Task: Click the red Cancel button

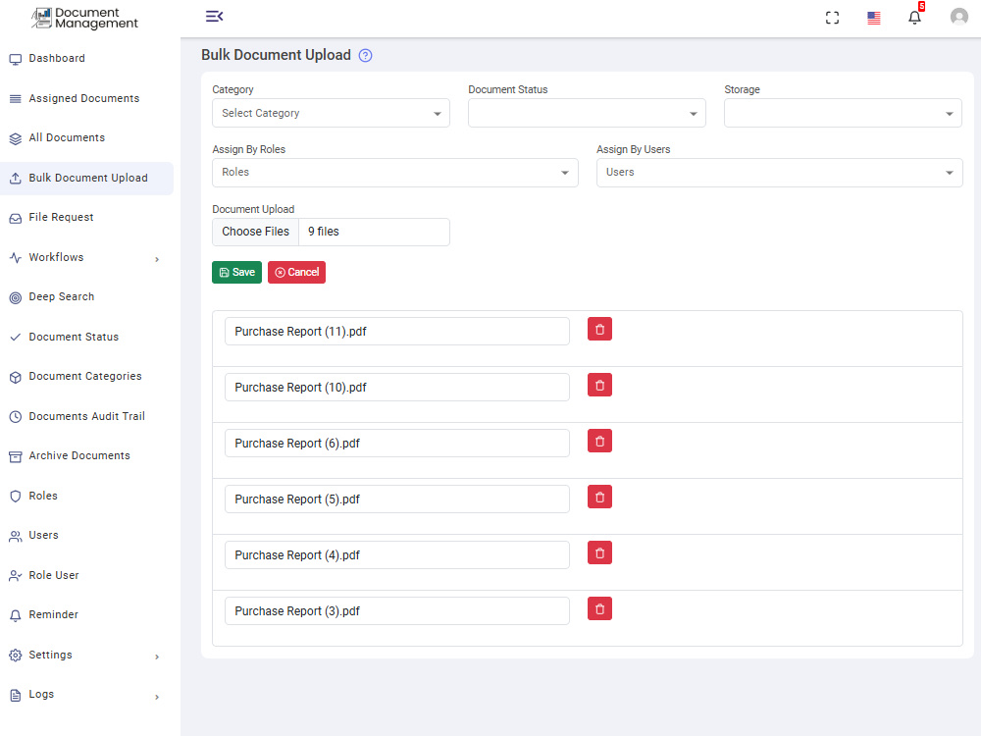Action: tap(296, 272)
